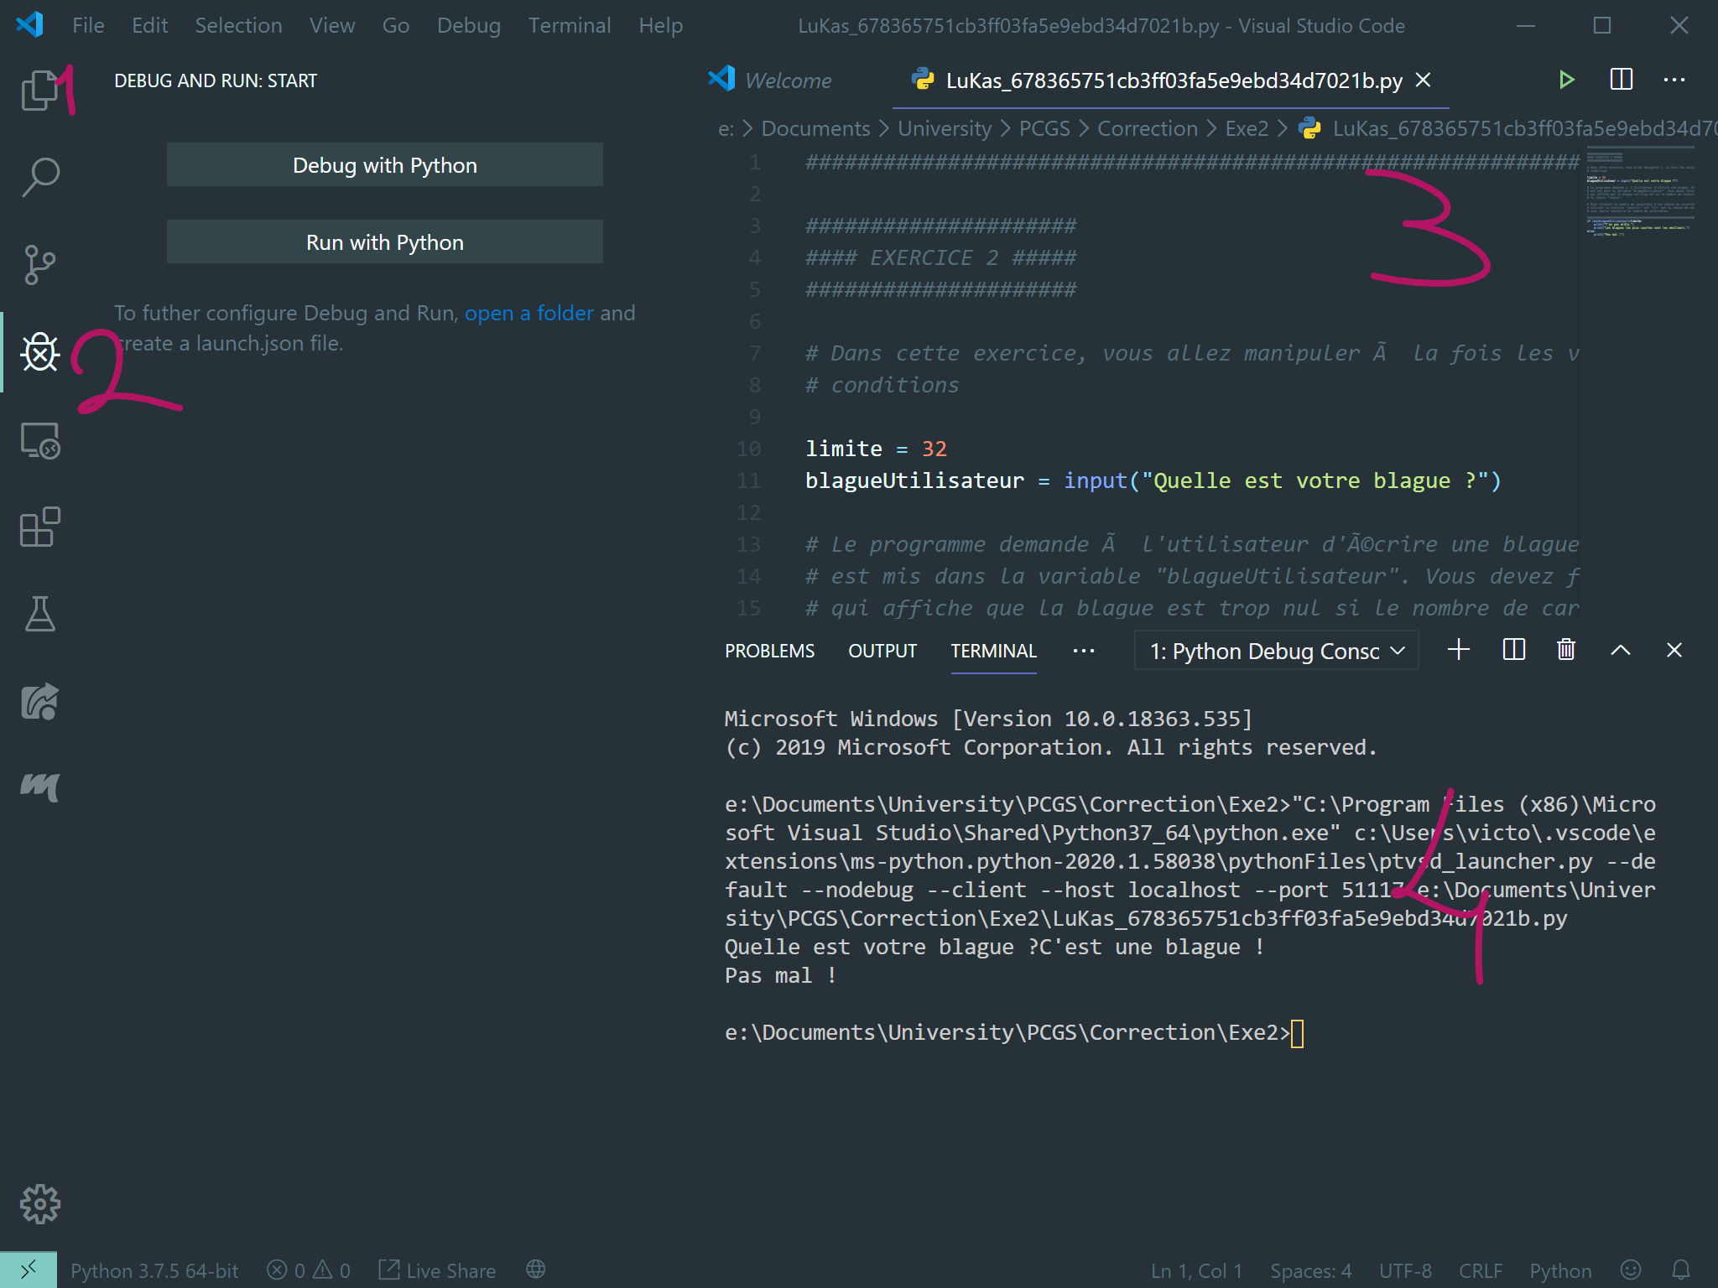Image resolution: width=1718 pixels, height=1288 pixels.
Task: Open editor More Actions ellipsis menu
Action: 1674,80
